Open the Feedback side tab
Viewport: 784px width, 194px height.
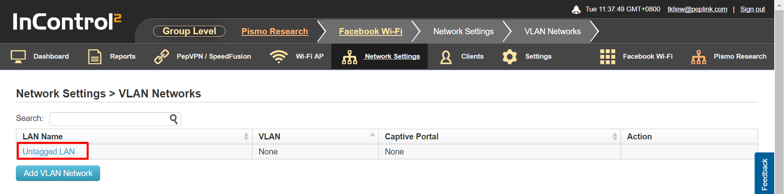point(764,174)
